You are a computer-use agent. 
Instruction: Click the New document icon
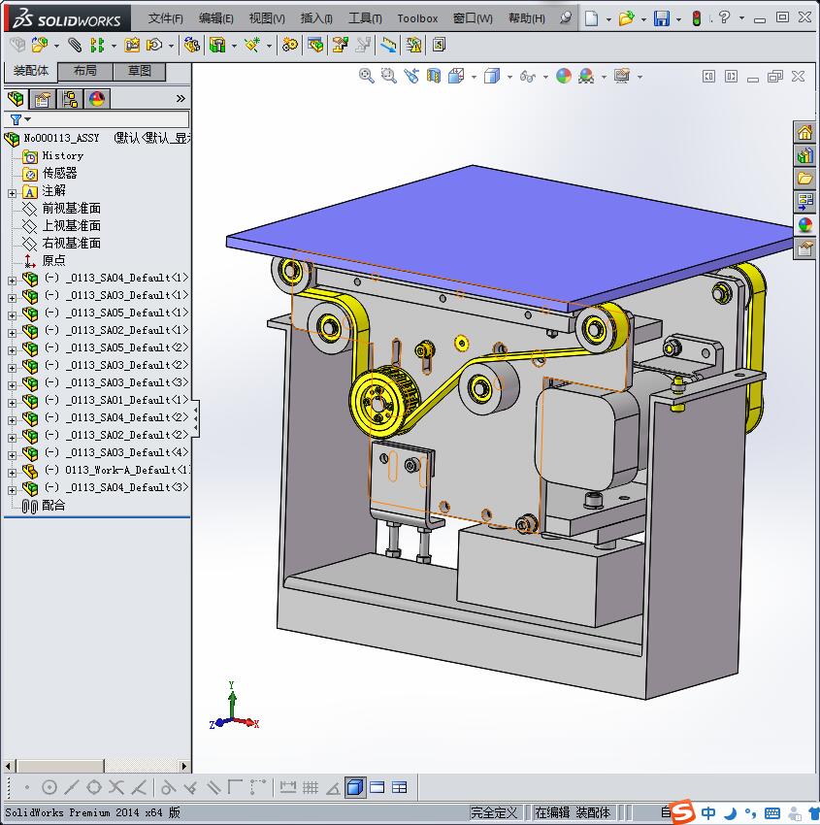591,18
